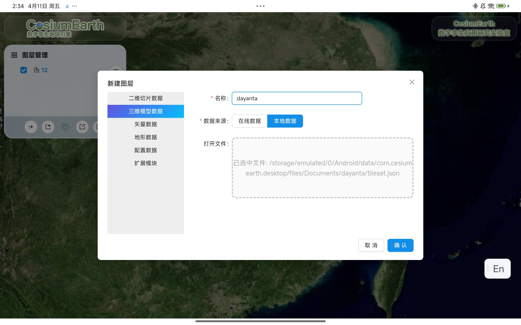Click the 取消 button

(x=371, y=245)
